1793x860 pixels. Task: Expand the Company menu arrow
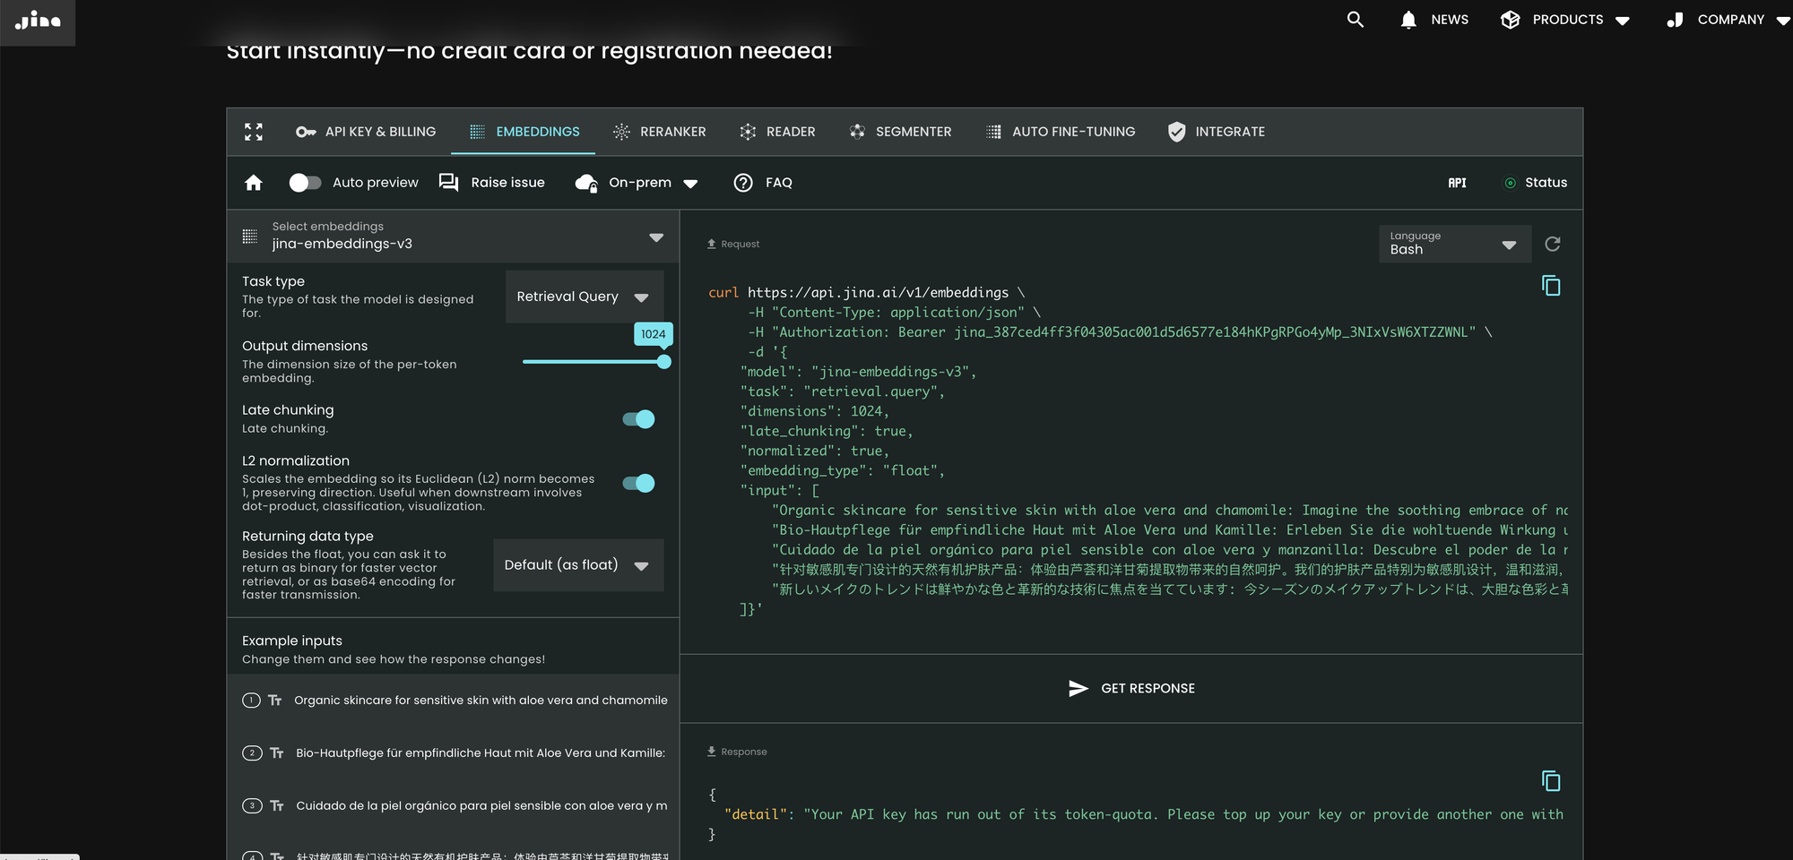click(x=1783, y=21)
